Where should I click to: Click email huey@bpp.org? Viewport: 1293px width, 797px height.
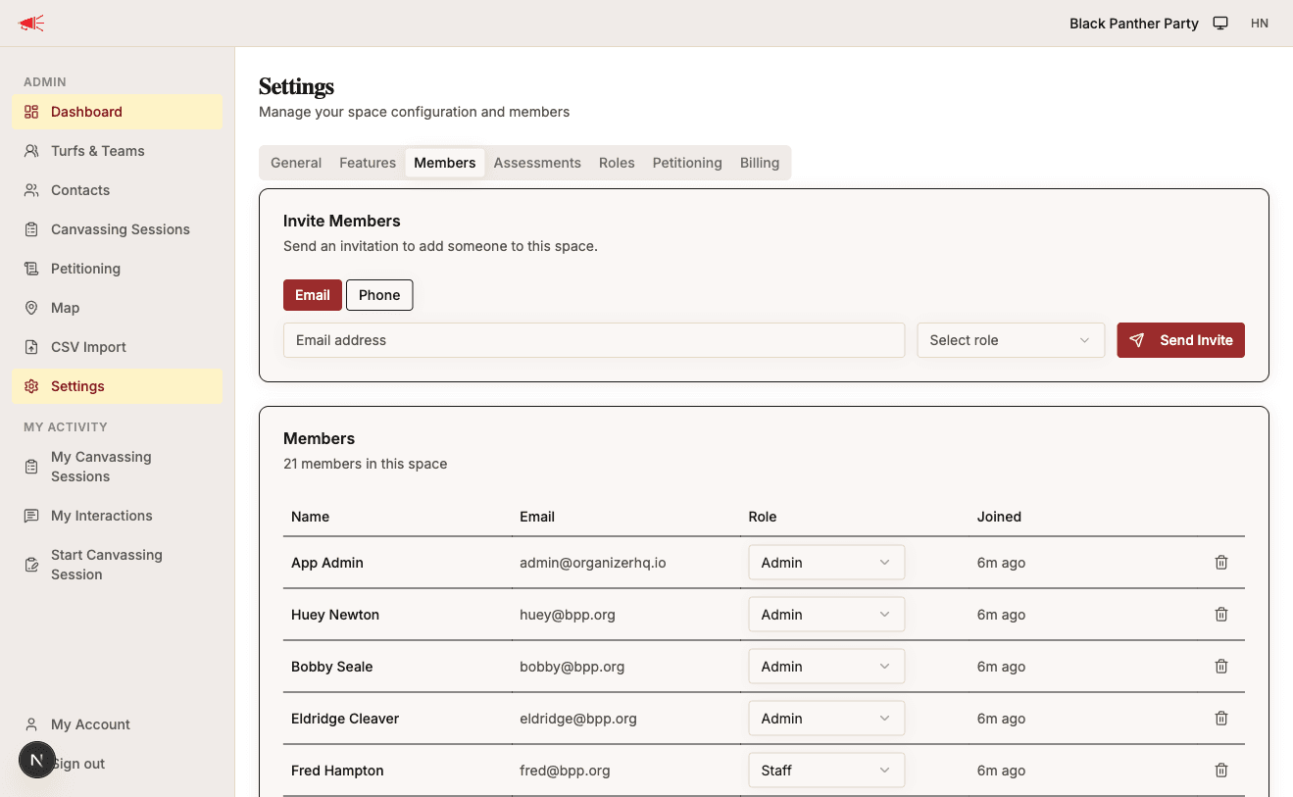tap(568, 615)
